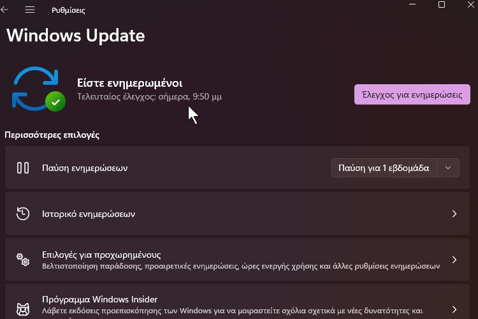This screenshot has height=319, width=478.
Task: Open the hamburger navigation menu
Action: click(x=30, y=10)
